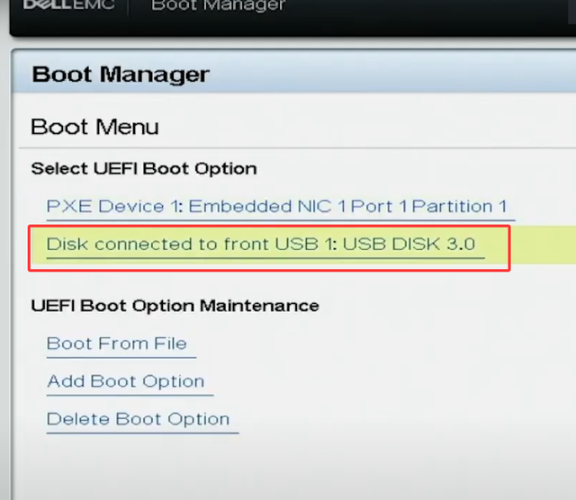Select PXE Device 1 Embedded NIC boot option
Image resolution: width=576 pixels, height=500 pixels.
coord(276,206)
